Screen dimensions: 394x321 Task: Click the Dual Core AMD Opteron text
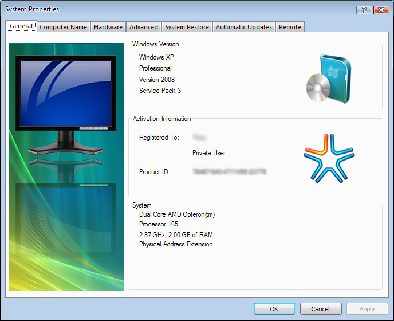click(177, 214)
